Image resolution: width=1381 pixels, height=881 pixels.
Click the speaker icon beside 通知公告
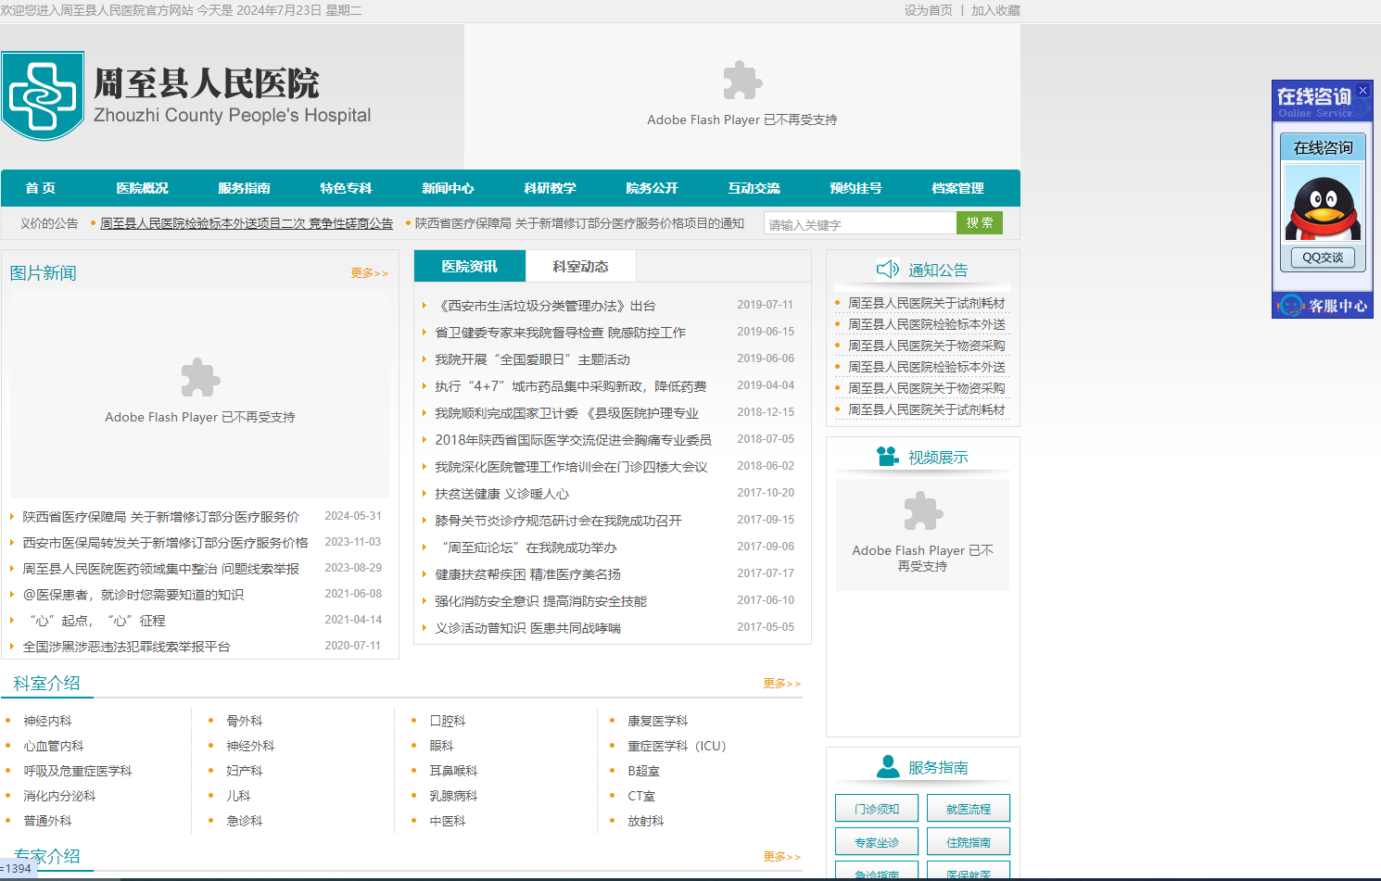[888, 270]
